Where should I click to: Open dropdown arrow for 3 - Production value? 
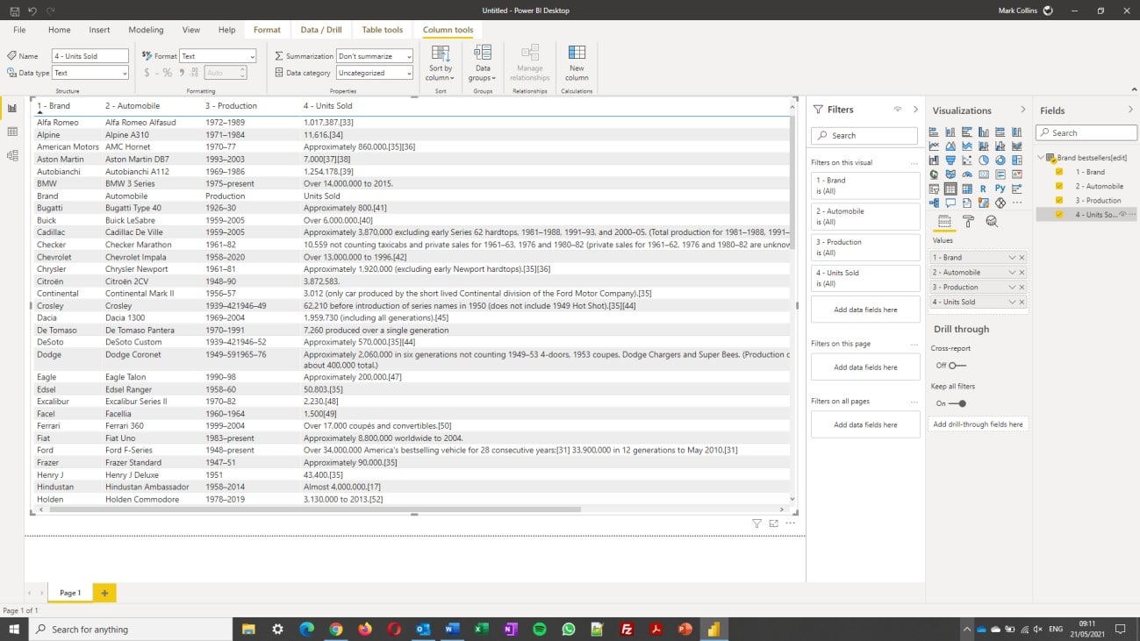point(1012,287)
